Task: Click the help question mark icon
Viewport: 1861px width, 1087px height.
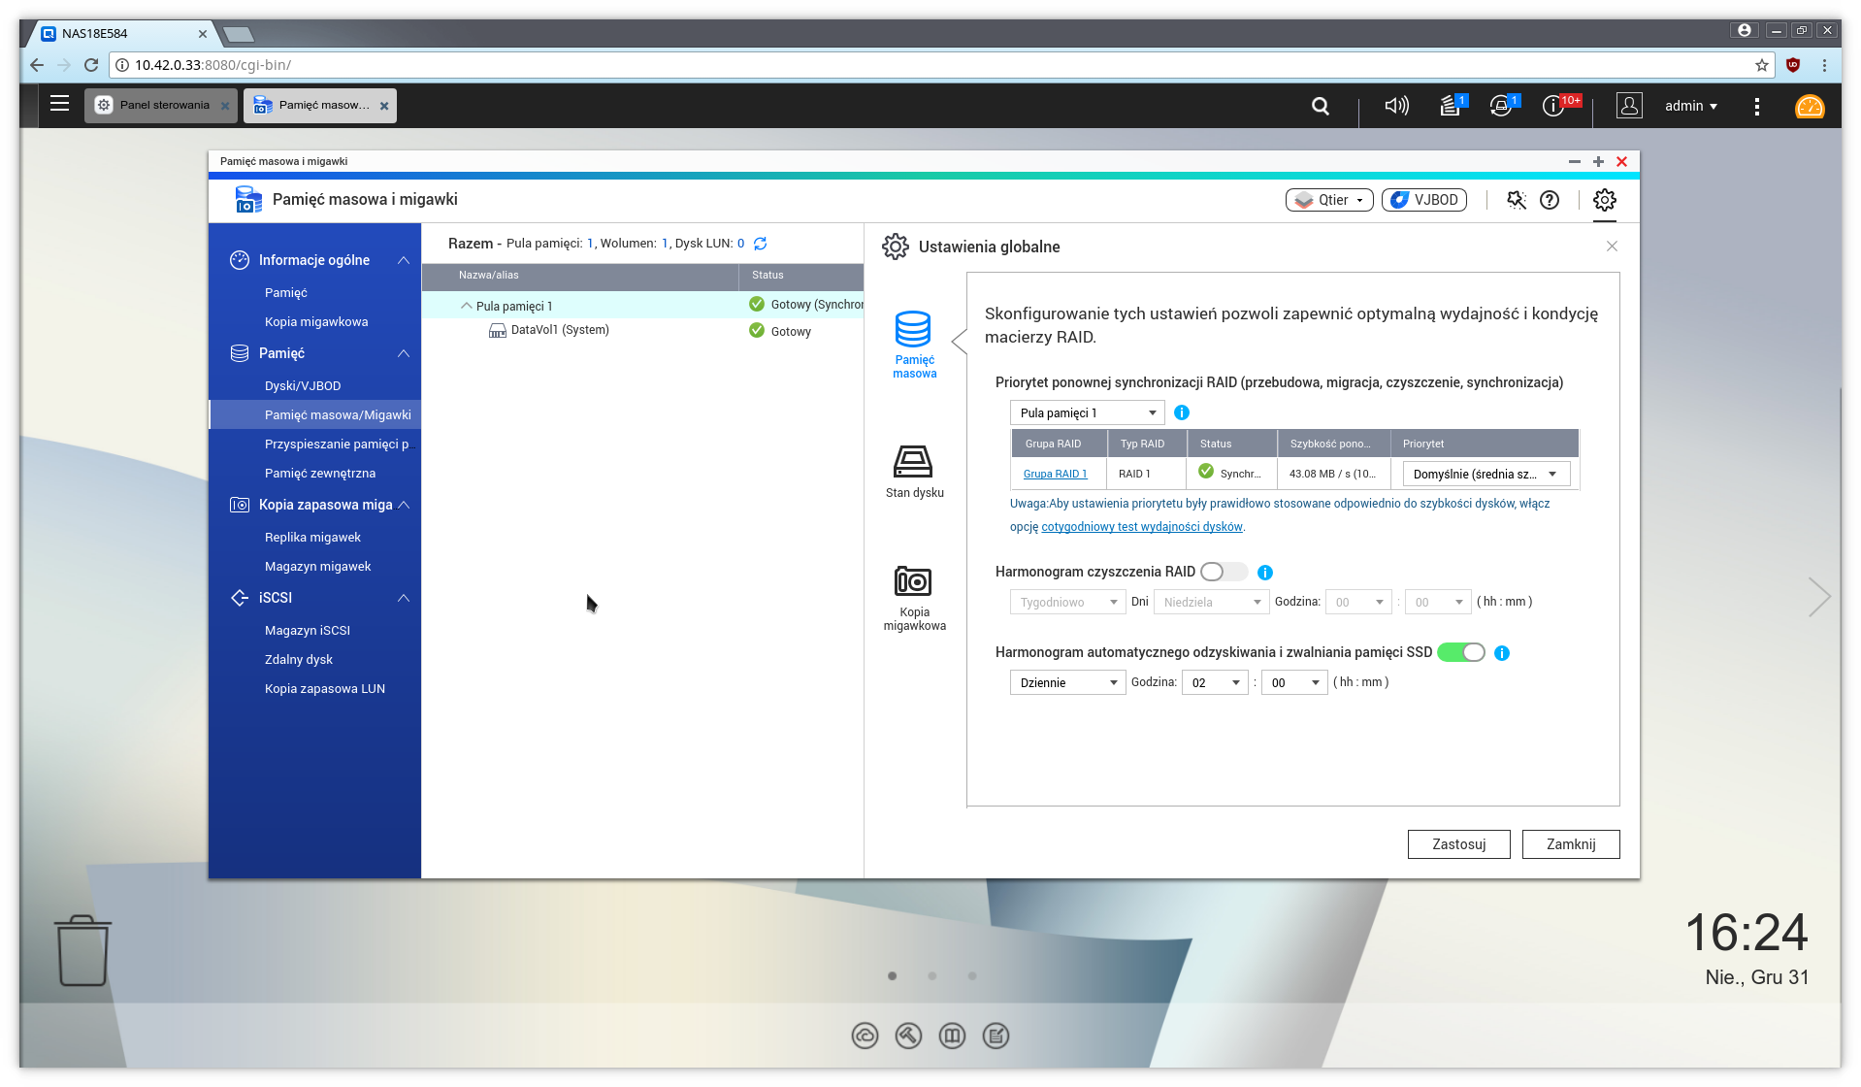Action: click(x=1549, y=200)
